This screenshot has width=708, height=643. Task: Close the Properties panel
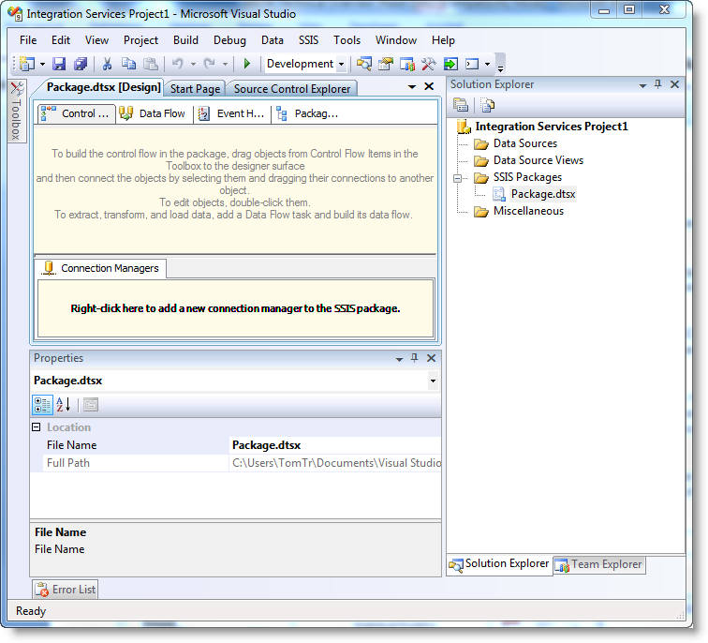tap(431, 358)
